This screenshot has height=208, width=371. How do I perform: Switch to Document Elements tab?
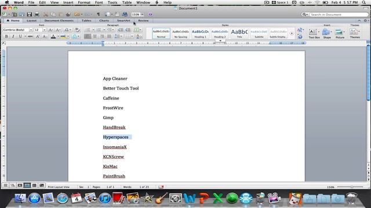coord(59,21)
